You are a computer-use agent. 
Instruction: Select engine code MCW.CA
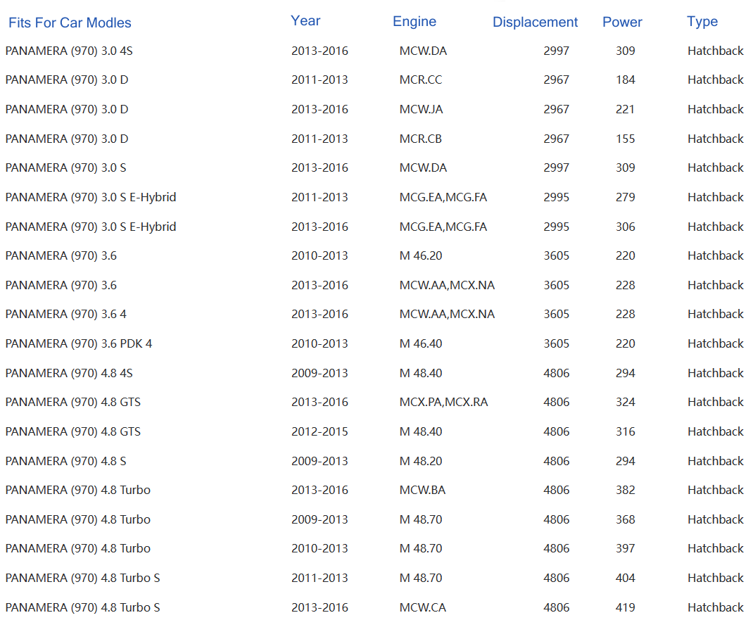tap(422, 607)
